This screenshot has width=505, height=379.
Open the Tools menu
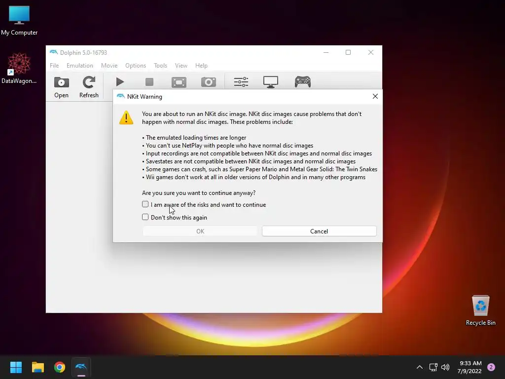160,66
